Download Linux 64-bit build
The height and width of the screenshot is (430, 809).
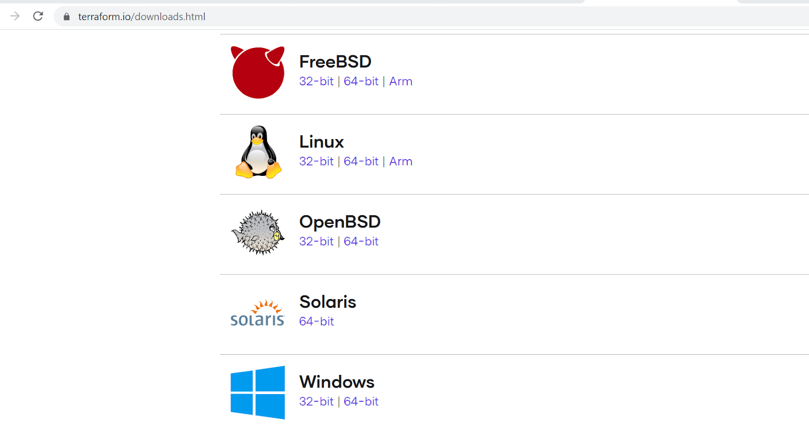361,161
